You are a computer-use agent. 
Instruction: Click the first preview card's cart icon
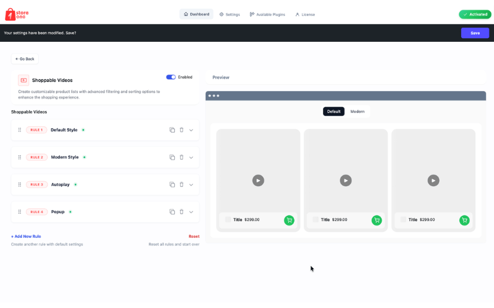coord(289,221)
